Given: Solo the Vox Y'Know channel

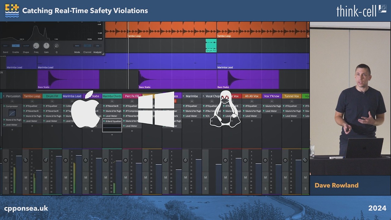Looking at the screenshot, I should coord(265,189).
